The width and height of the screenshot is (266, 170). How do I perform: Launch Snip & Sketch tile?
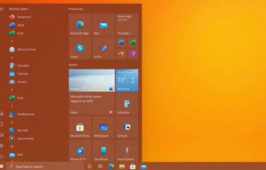pos(127,150)
